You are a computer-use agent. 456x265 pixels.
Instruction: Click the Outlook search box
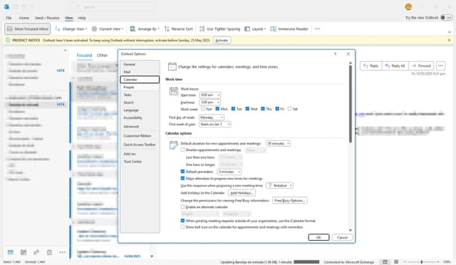(x=112, y=7)
